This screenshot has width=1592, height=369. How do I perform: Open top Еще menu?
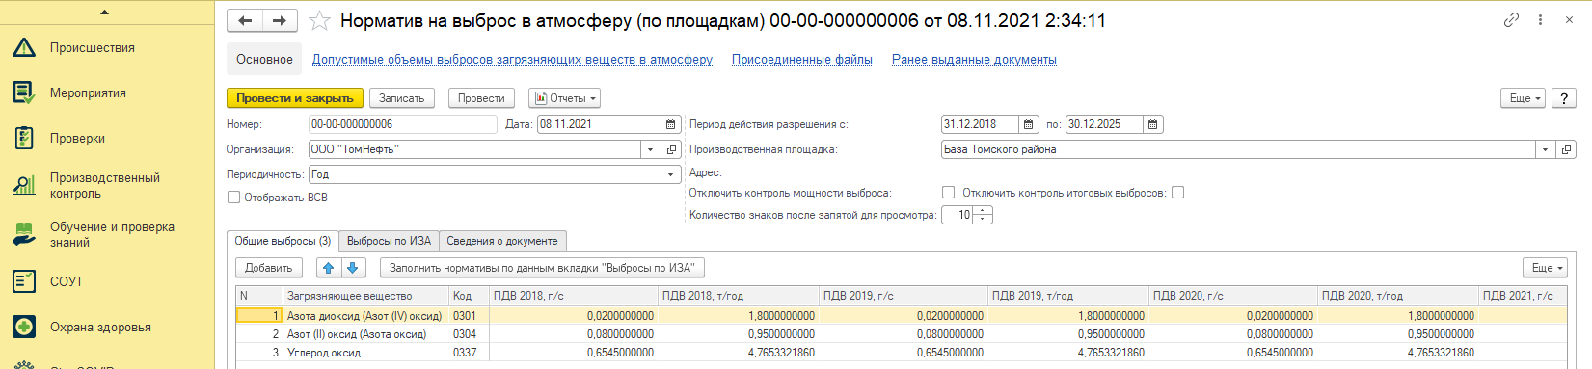[x=1524, y=98]
